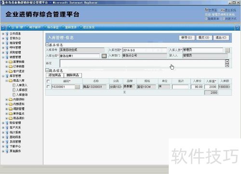Select 库存盘点 in the sidebar tree

pyautogui.click(x=19, y=113)
